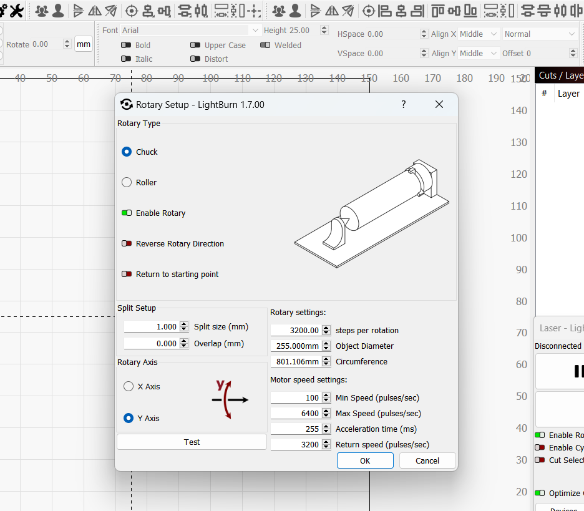584x511 pixels.
Task: Click the Align Top Edges icon
Action: (437, 11)
